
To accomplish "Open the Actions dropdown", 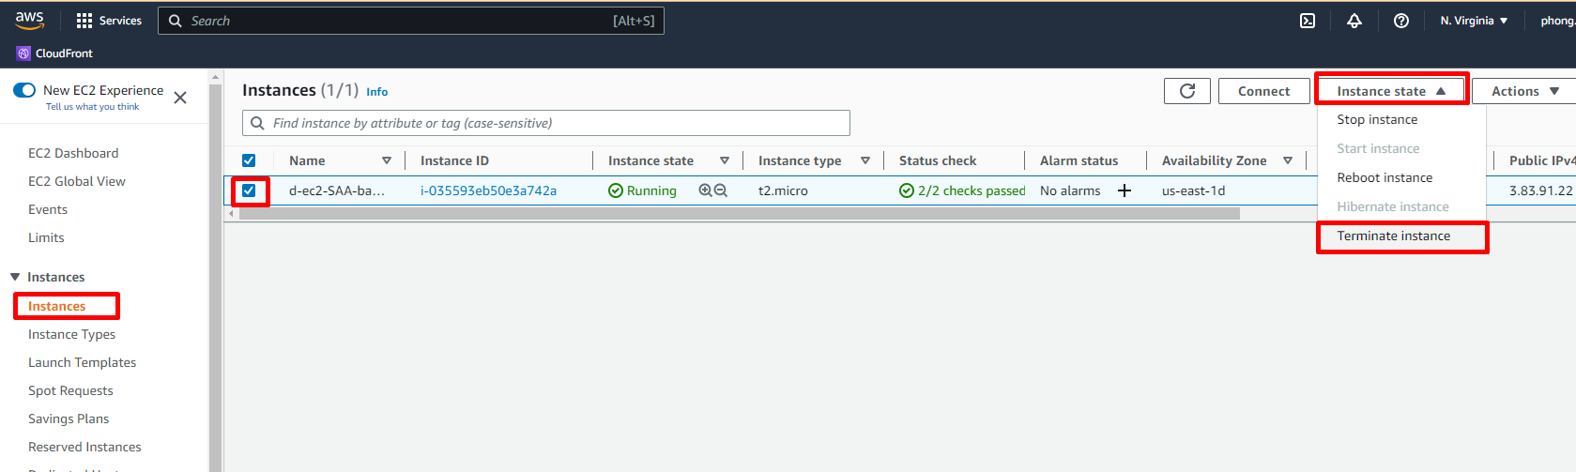I will point(1526,91).
